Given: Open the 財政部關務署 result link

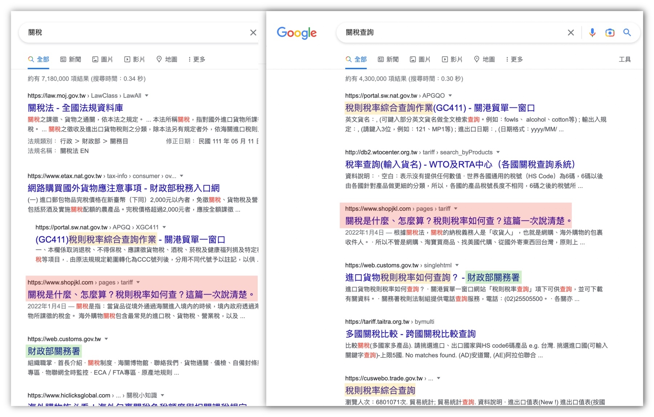Looking at the screenshot, I should click(x=54, y=351).
